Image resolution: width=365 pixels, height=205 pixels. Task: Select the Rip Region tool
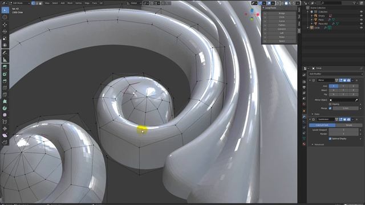point(5,142)
